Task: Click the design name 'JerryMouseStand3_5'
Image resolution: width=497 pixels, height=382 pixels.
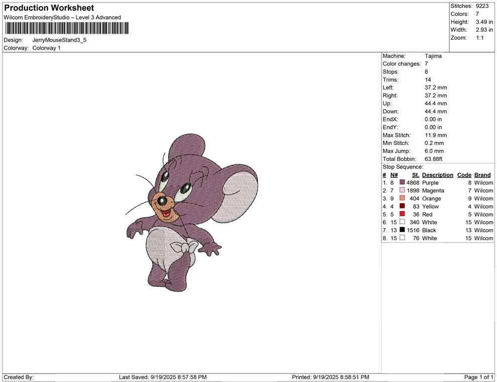Action: pos(59,40)
